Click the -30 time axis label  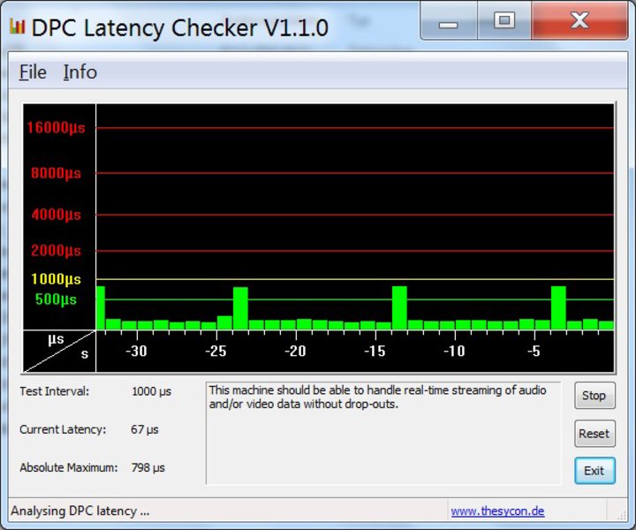[x=136, y=351]
